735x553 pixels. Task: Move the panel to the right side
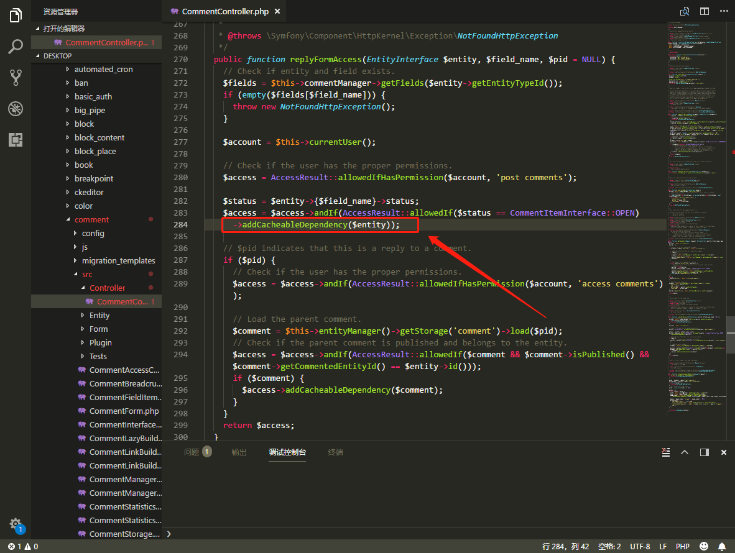(x=704, y=452)
